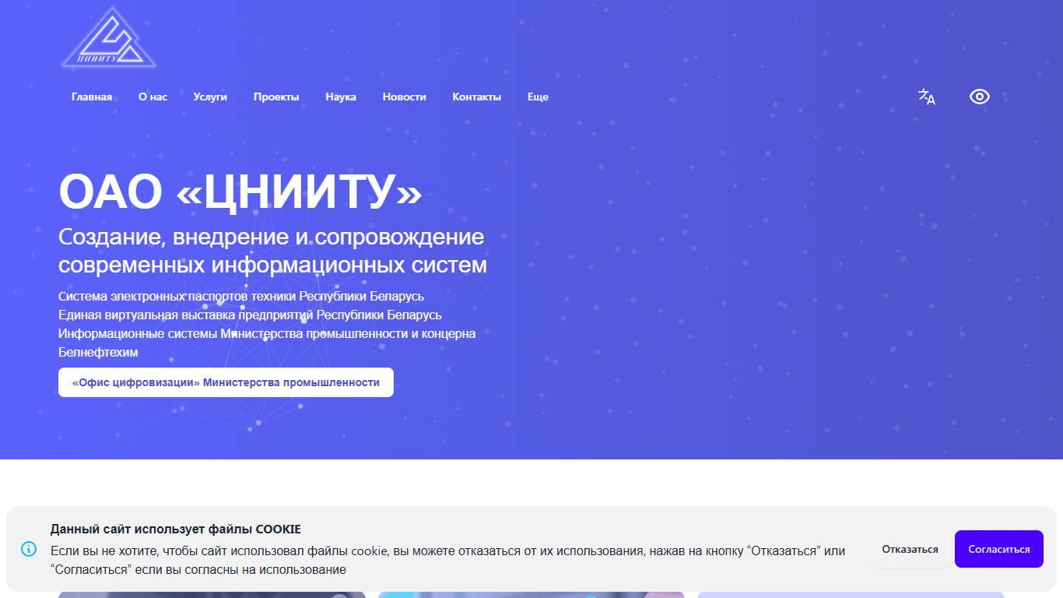Open the Наука section
1063x598 pixels.
(341, 97)
